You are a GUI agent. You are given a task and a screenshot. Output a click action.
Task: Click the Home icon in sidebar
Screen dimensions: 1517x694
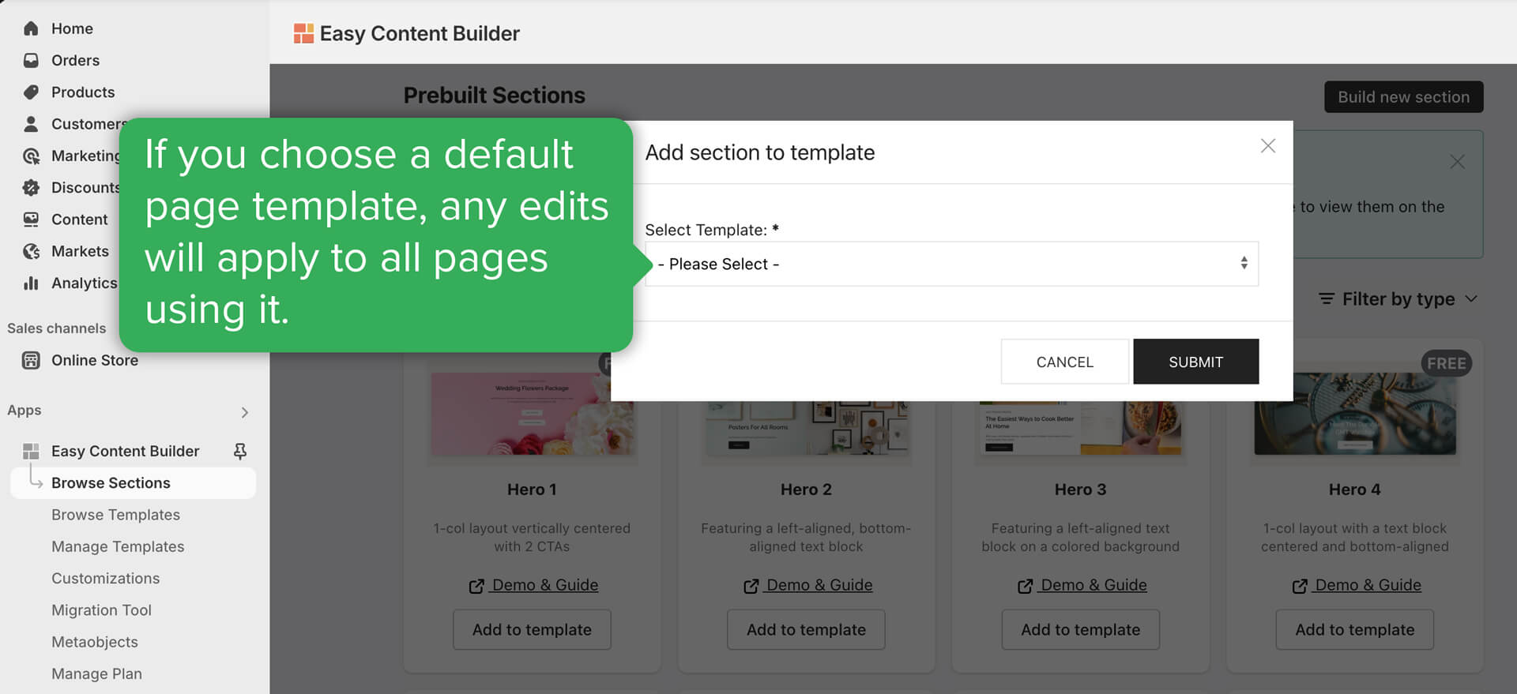click(x=31, y=28)
